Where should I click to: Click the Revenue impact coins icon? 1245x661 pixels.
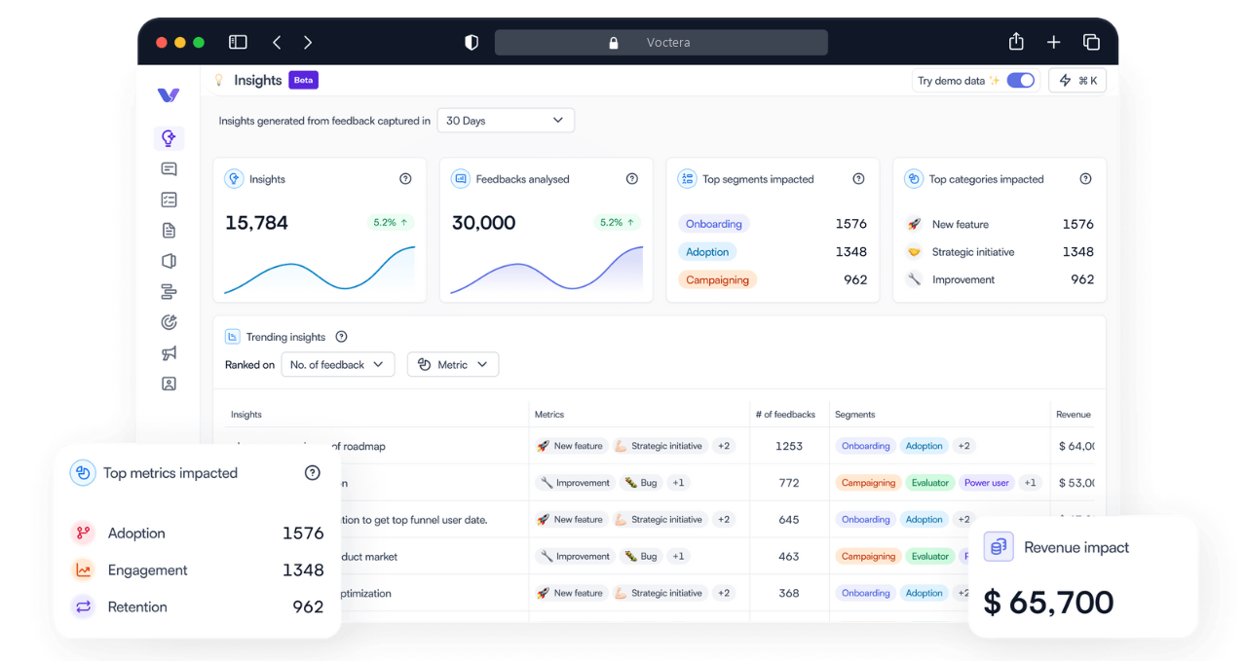[x=999, y=547]
